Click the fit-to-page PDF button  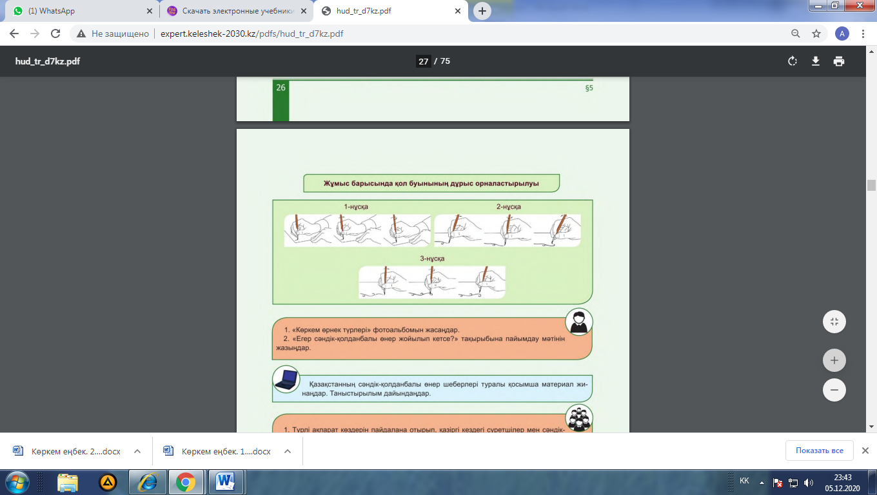pyautogui.click(x=834, y=322)
